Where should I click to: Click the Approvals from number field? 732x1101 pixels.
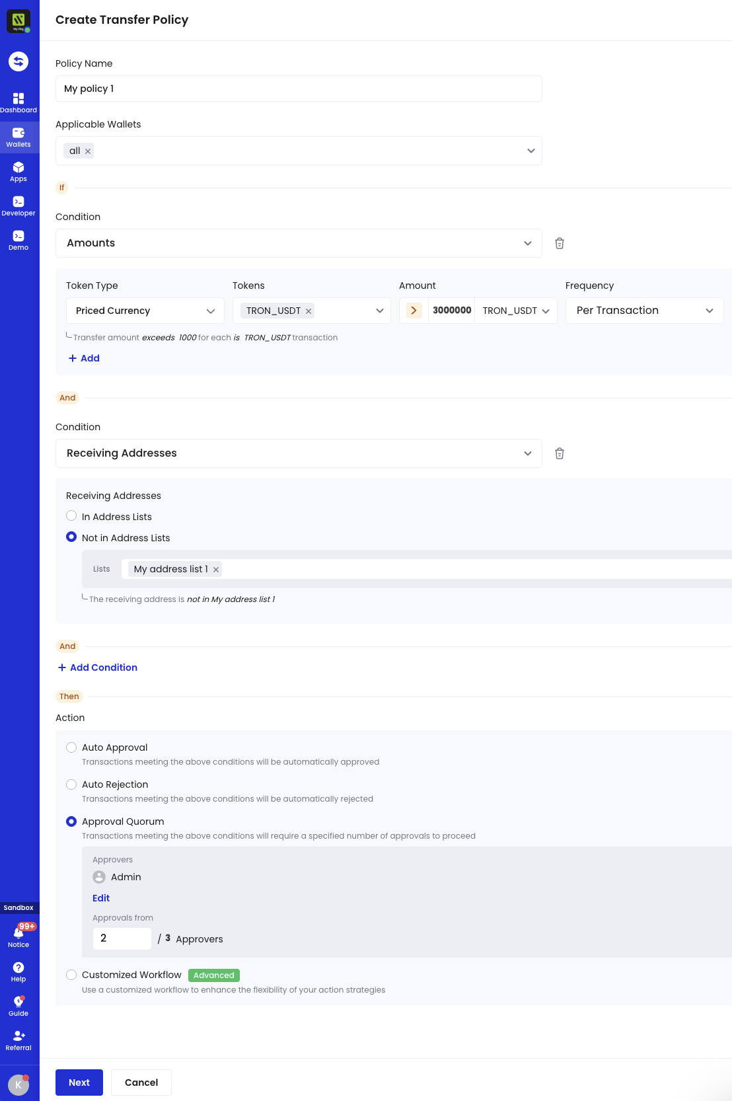click(122, 938)
